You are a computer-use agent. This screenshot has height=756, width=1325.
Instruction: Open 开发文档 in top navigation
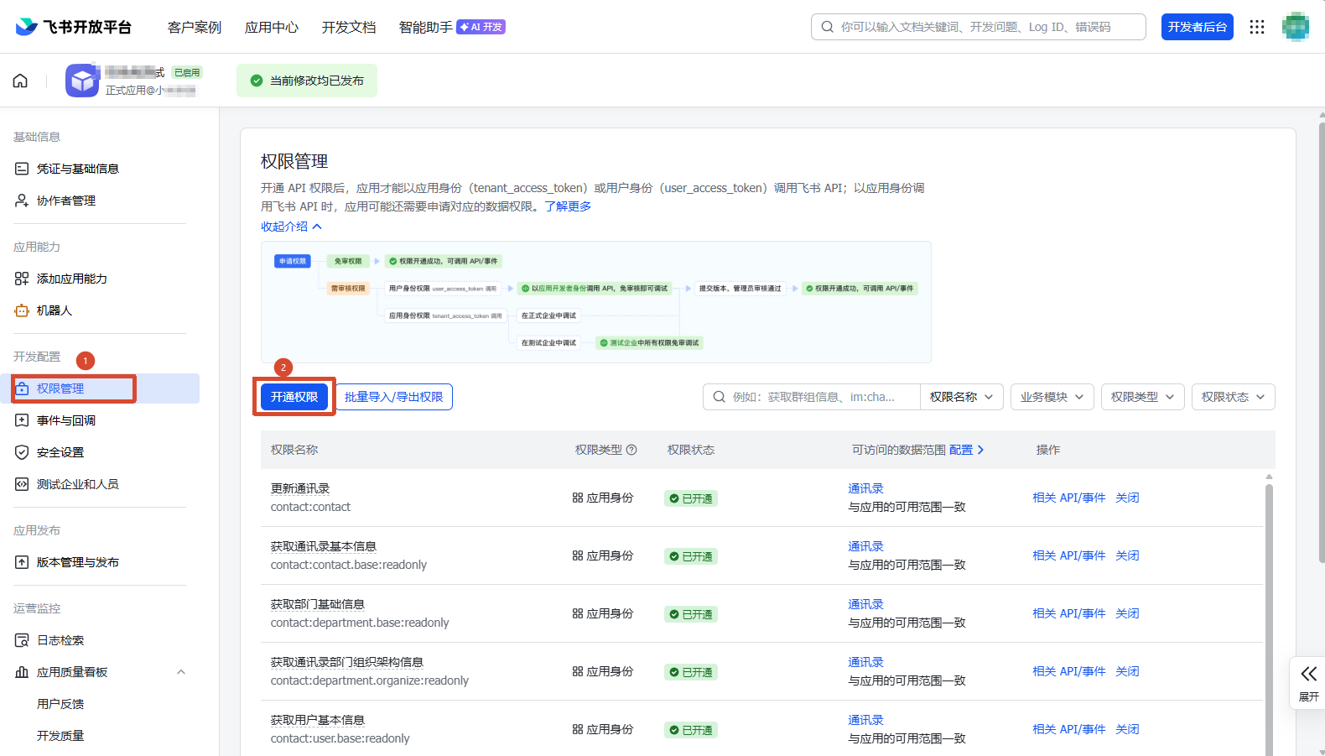[349, 27]
